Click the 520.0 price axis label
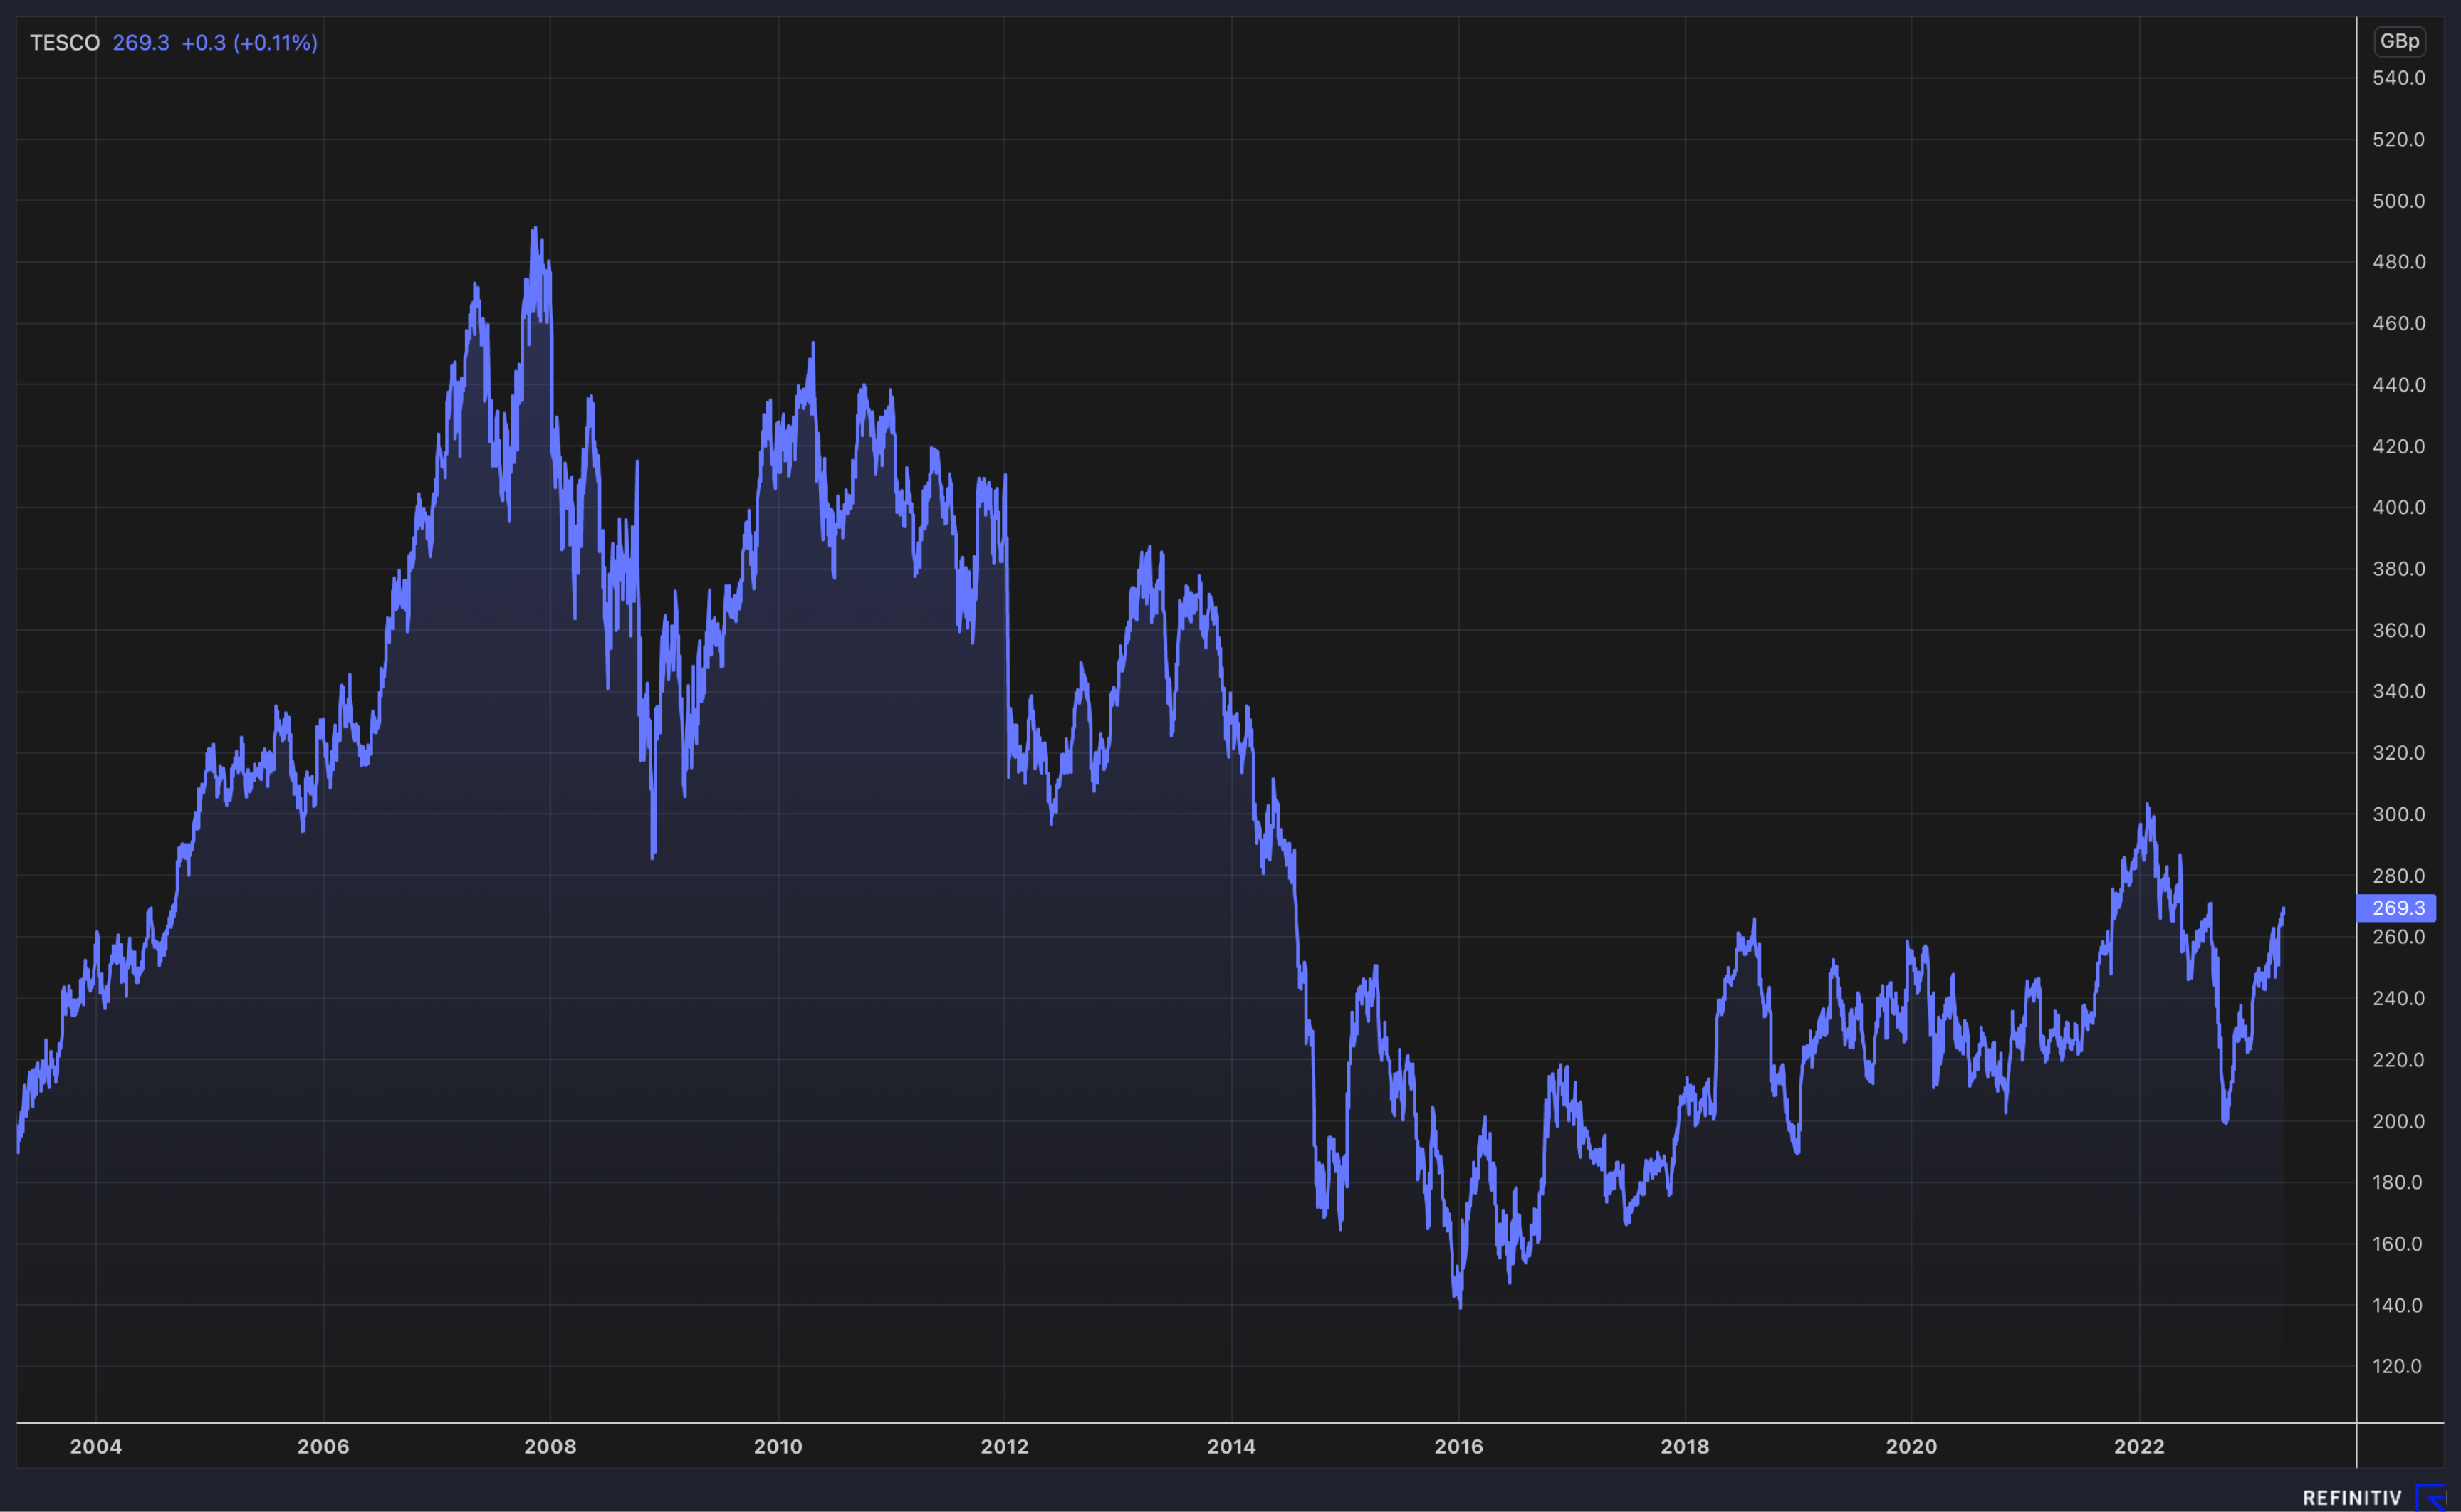Viewport: 2461px width, 1512px height. (x=2399, y=139)
